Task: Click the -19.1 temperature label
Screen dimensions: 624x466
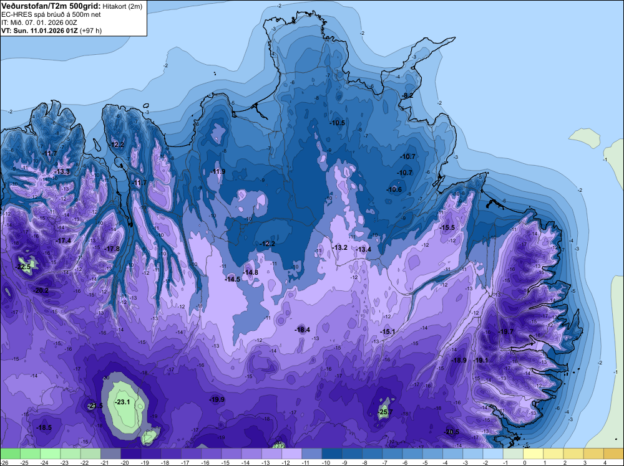Action: pos(480,360)
